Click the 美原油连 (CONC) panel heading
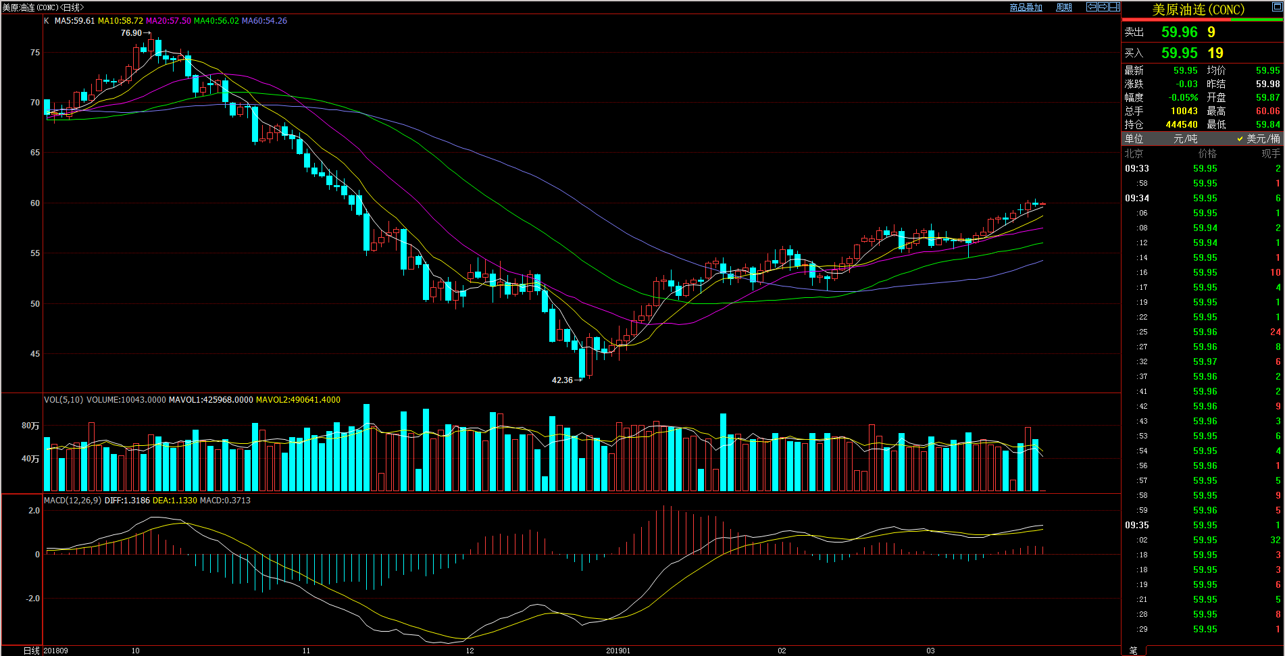 1198,9
